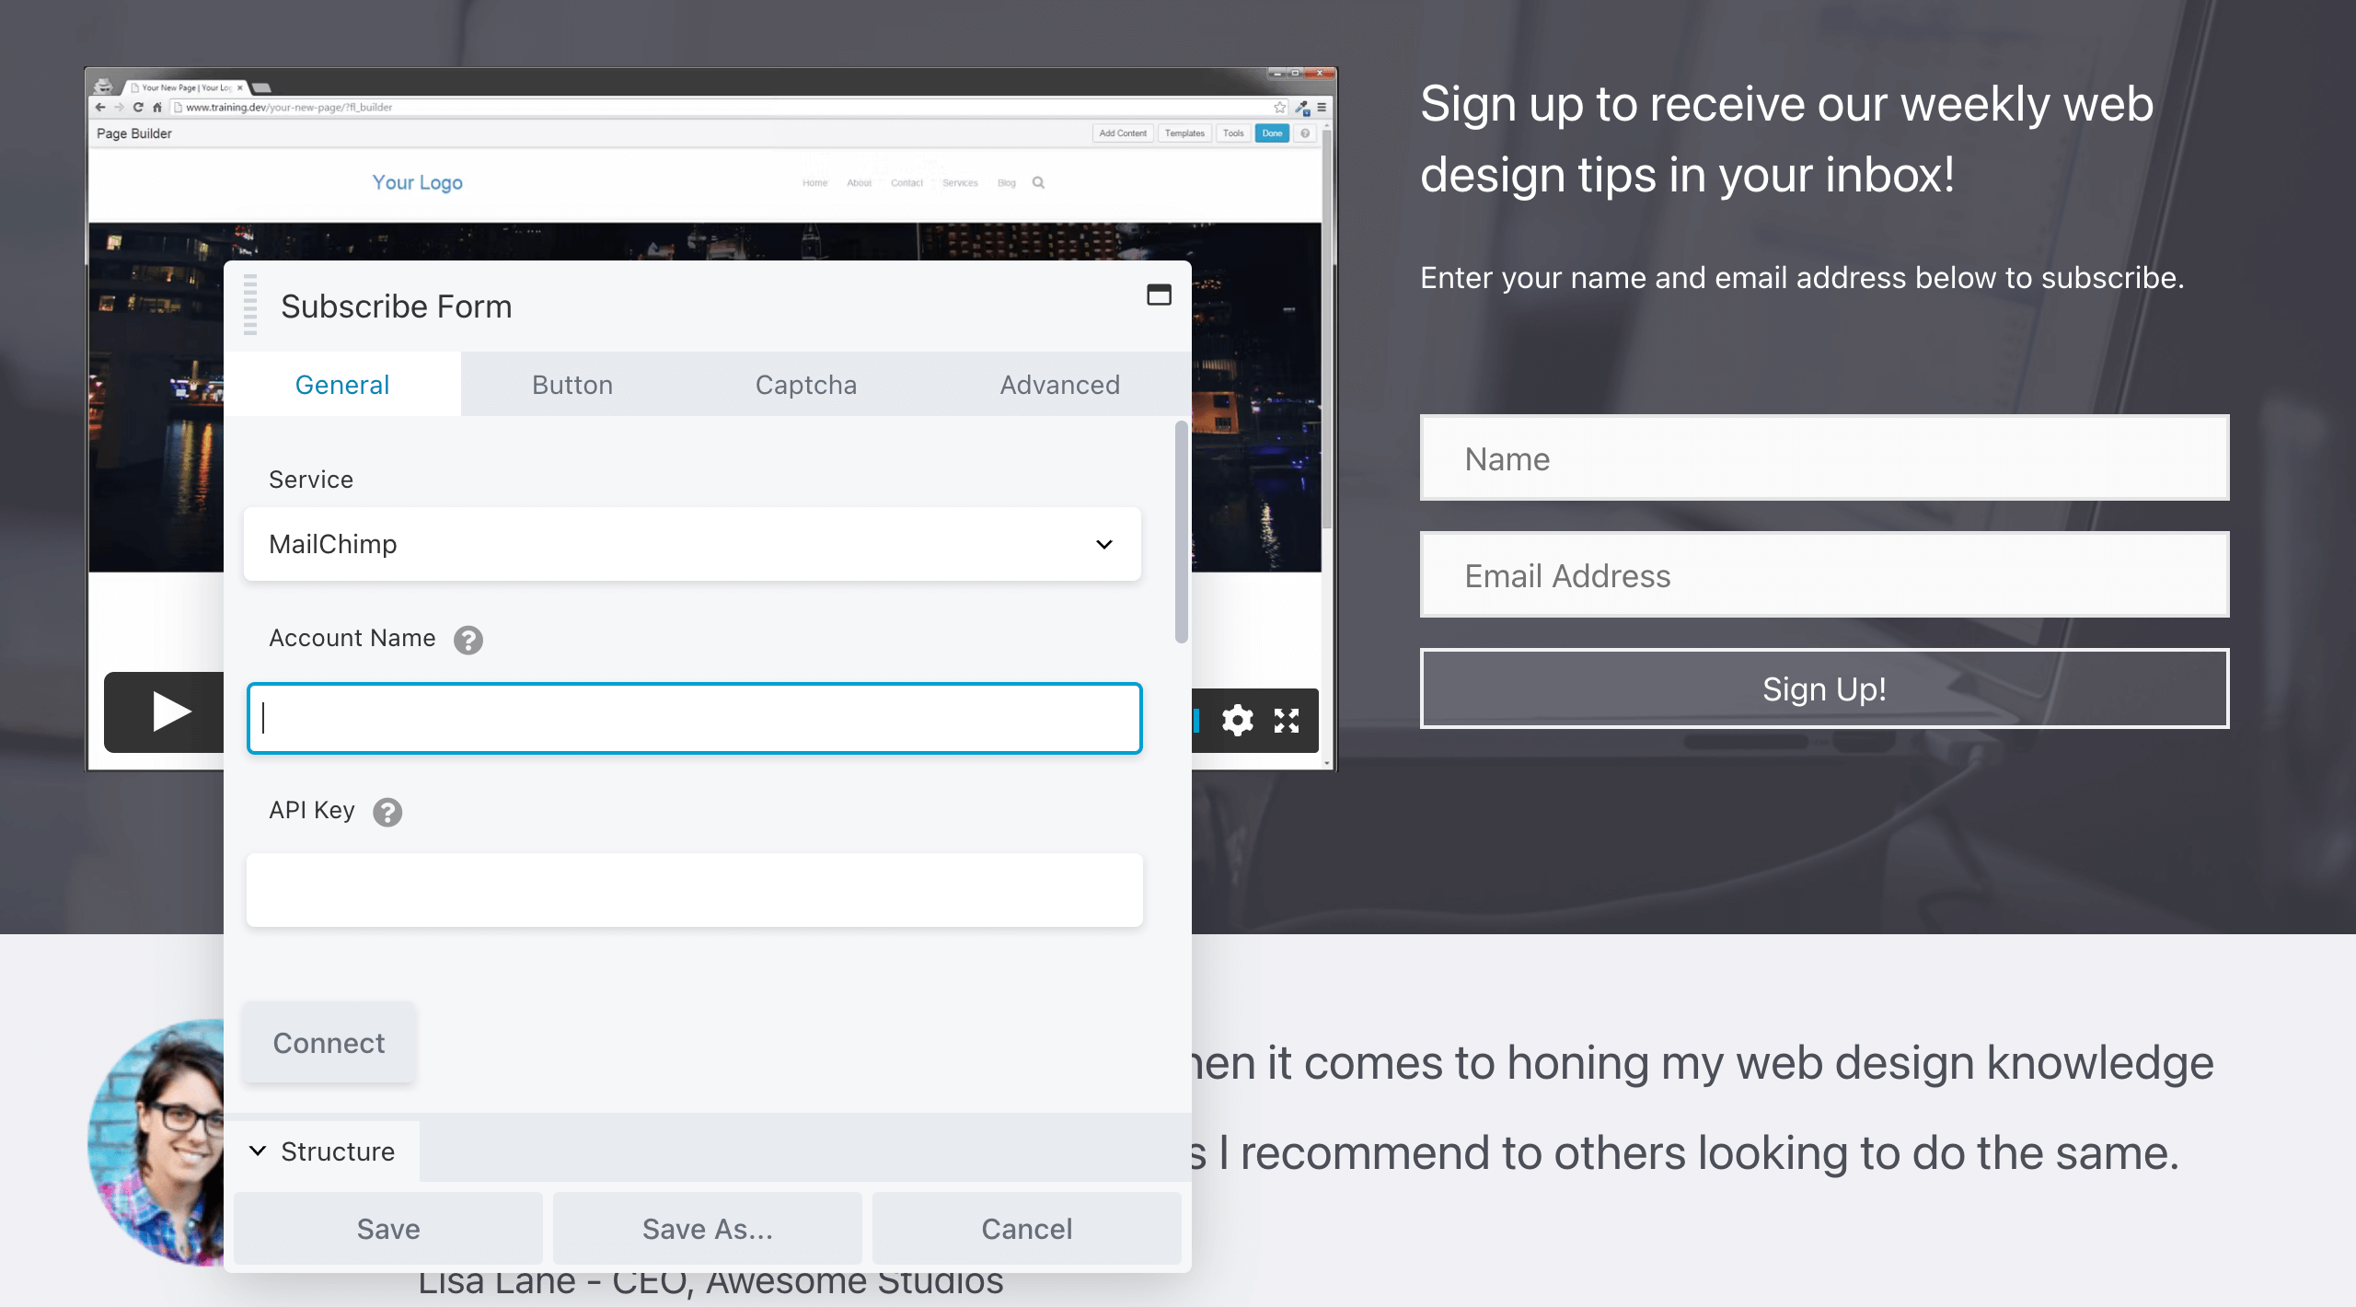Image resolution: width=2356 pixels, height=1307 pixels.
Task: Collapse the Structure section
Action: pyautogui.click(x=322, y=1151)
